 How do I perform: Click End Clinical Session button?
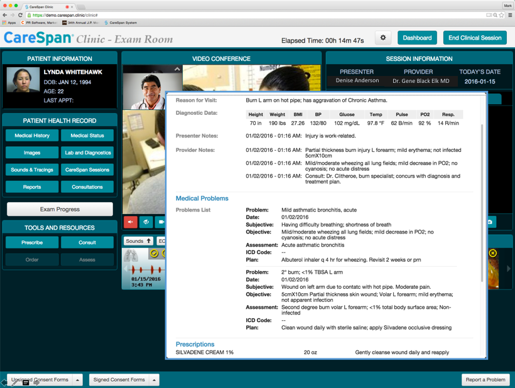(x=475, y=38)
